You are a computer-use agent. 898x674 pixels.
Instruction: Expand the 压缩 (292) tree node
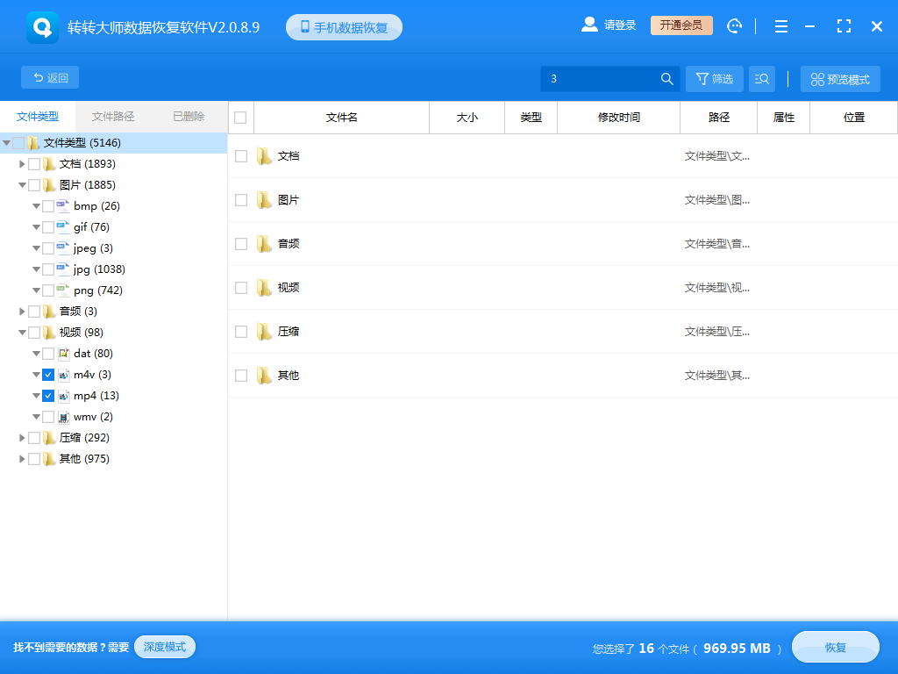21,437
